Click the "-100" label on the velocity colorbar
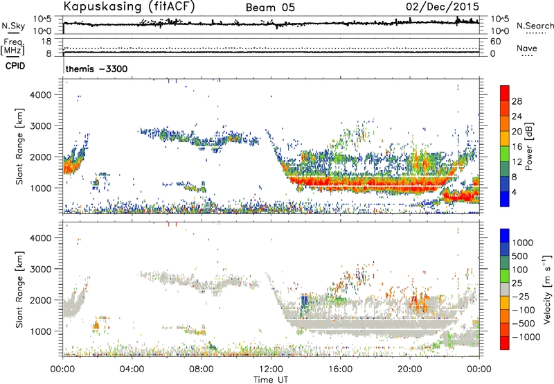 (x=524, y=310)
